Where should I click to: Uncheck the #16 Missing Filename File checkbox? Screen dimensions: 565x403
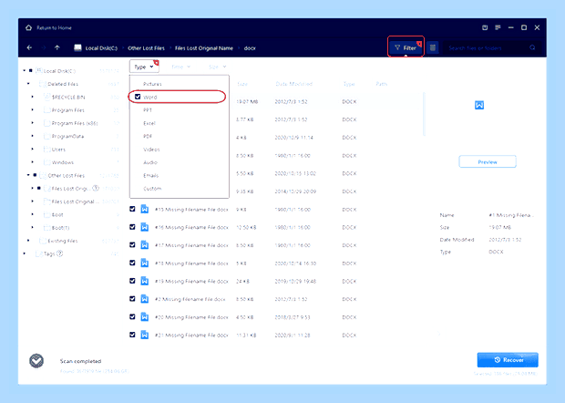pyautogui.click(x=132, y=227)
